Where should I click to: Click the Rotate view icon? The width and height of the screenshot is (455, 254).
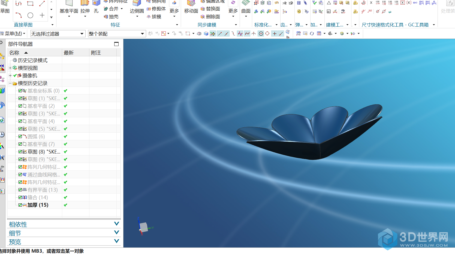(312, 33)
